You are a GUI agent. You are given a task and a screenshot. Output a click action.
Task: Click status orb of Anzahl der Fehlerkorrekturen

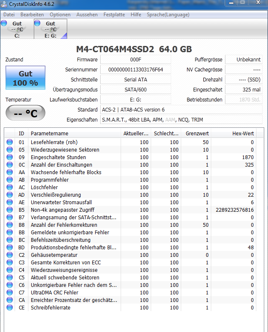point(10,225)
